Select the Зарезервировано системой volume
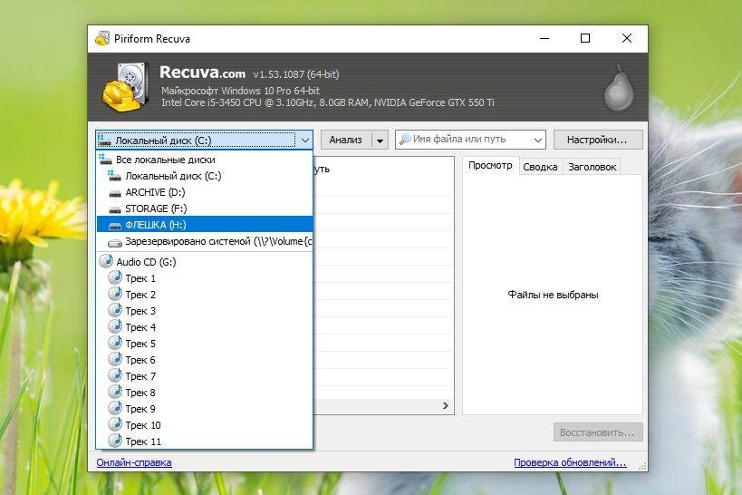Screen dimensions: 742x495 coord(204,241)
